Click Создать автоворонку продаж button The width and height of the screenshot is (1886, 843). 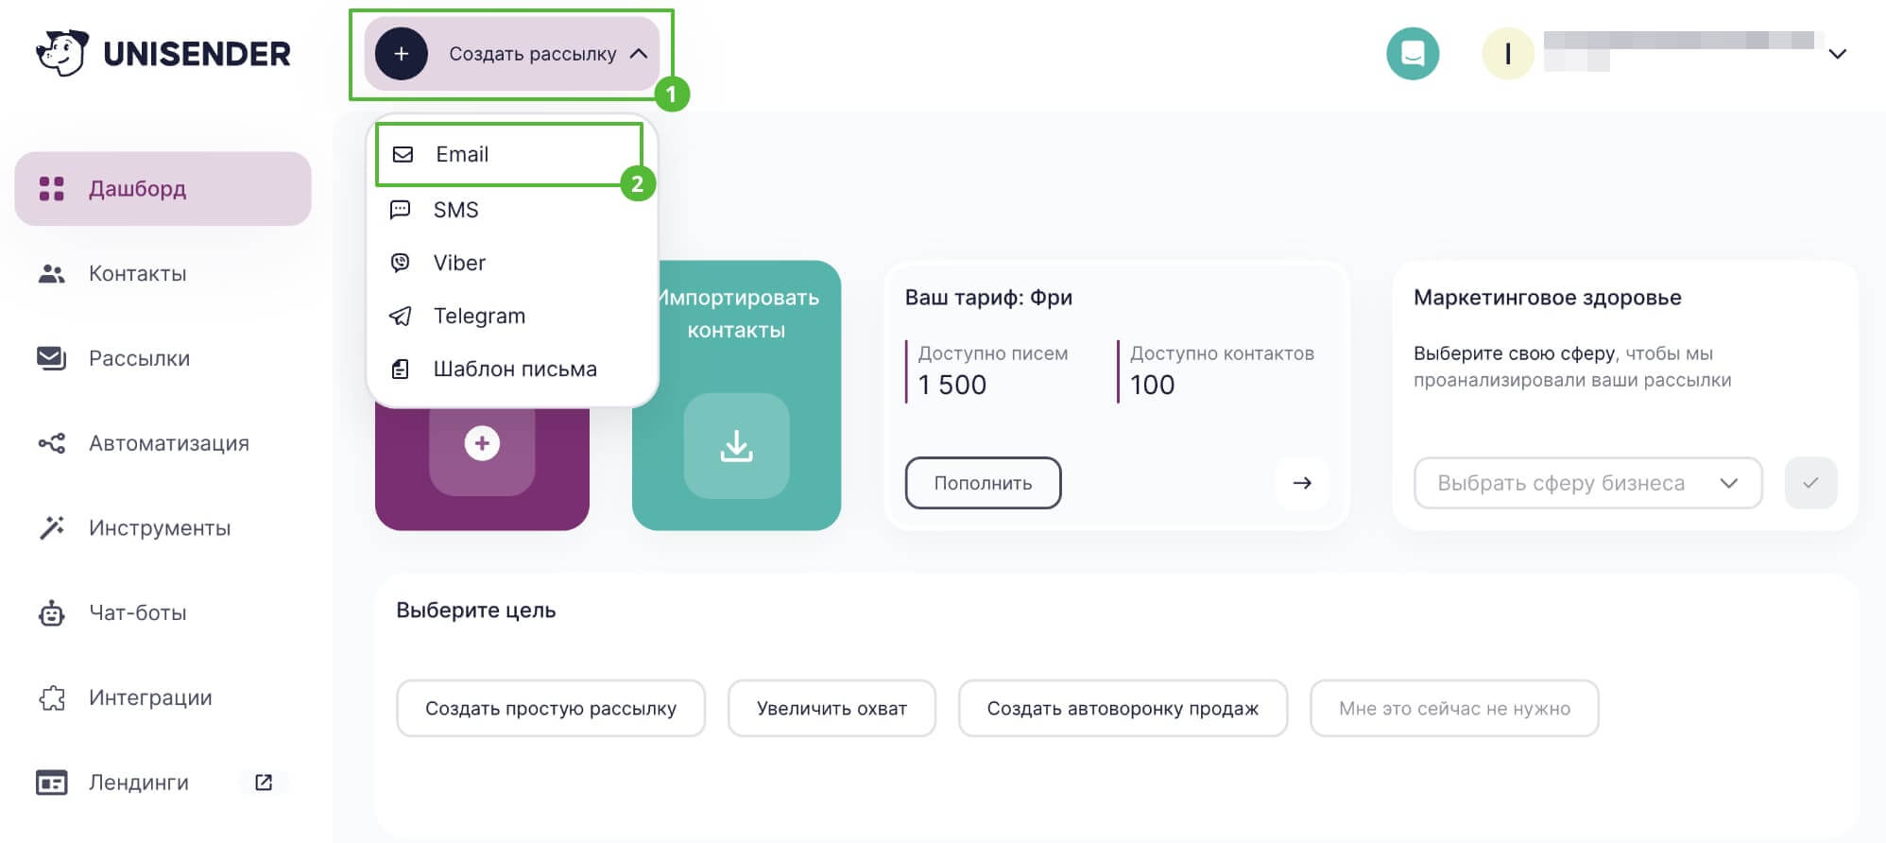(x=1123, y=708)
